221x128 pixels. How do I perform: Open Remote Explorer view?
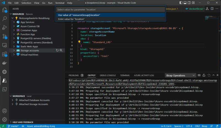[x=4, y=45]
